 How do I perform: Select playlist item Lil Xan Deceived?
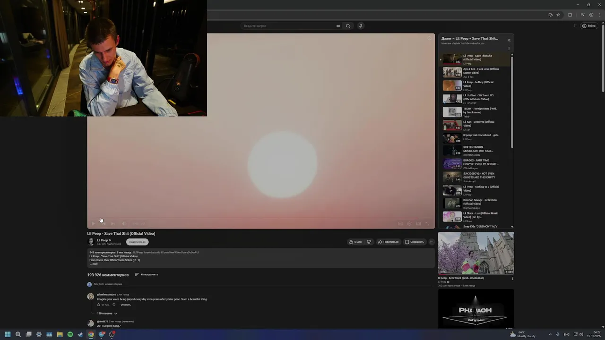point(475,125)
